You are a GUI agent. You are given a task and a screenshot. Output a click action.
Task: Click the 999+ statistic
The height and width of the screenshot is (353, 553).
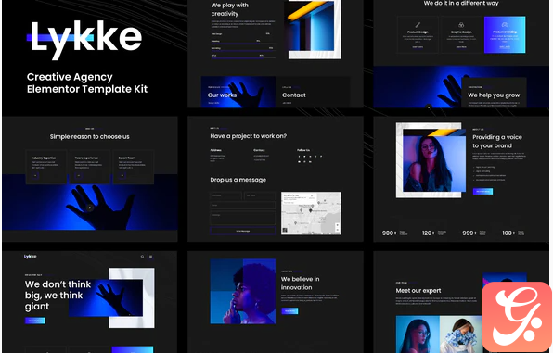(x=469, y=233)
